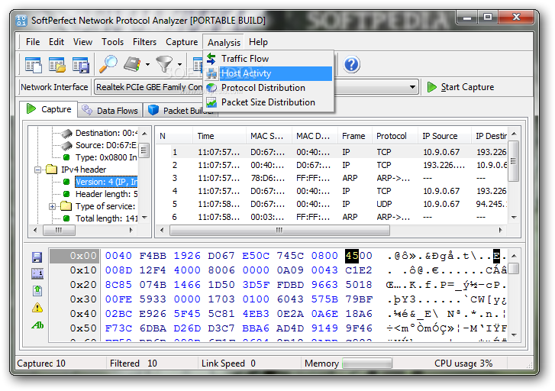Image resolution: width=555 pixels, height=391 pixels.
Task: Open the blue question mark help icon
Action: point(351,64)
